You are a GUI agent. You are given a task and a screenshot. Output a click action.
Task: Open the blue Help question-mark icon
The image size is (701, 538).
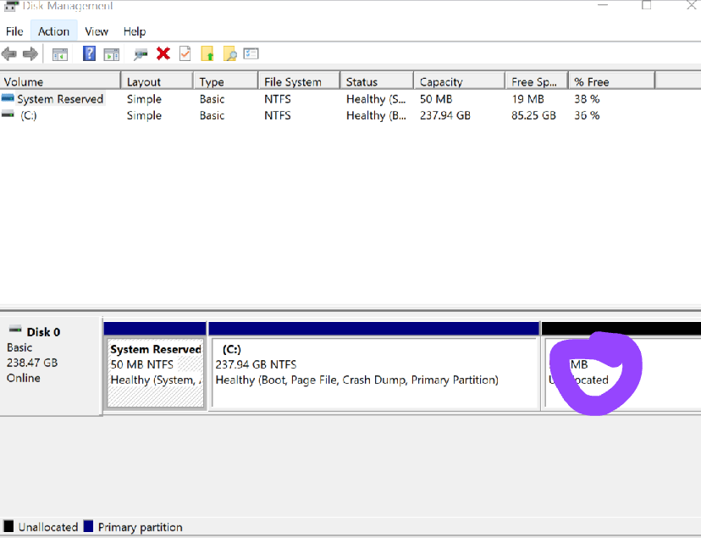click(x=89, y=53)
